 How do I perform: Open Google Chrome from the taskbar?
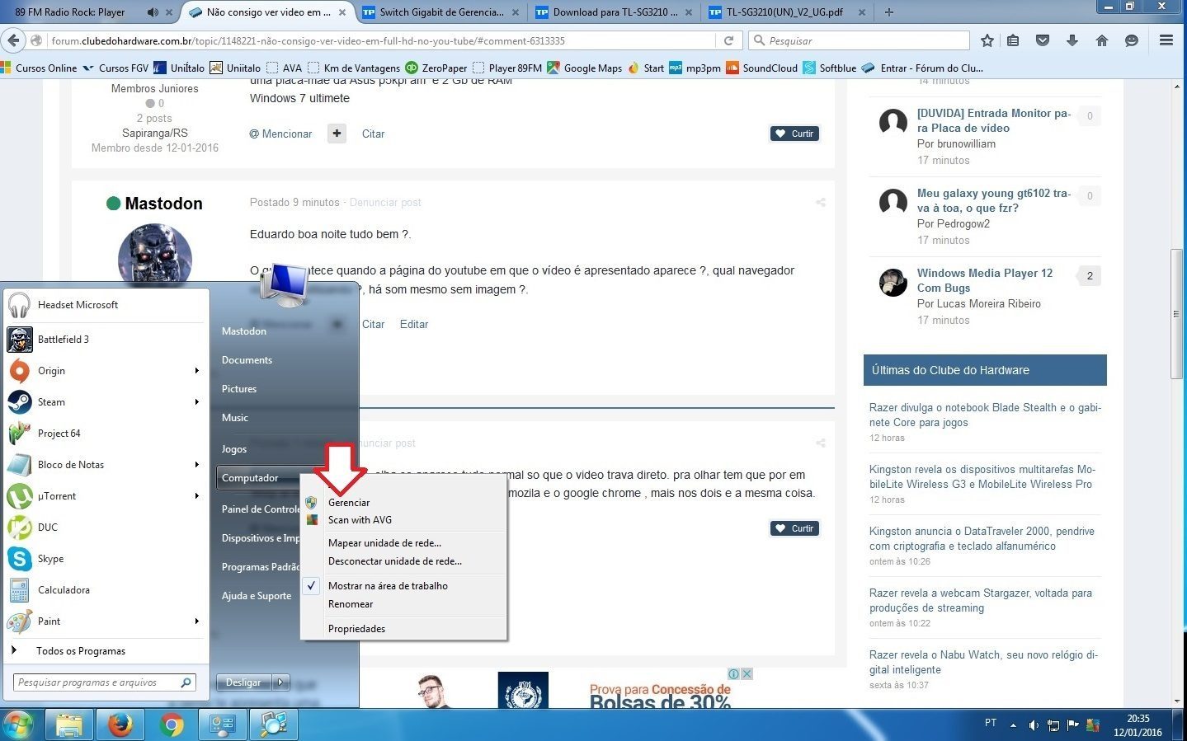172,725
